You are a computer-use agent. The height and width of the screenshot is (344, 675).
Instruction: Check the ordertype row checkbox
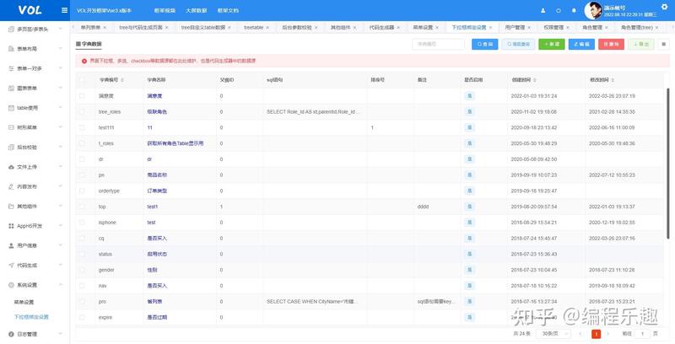point(82,191)
